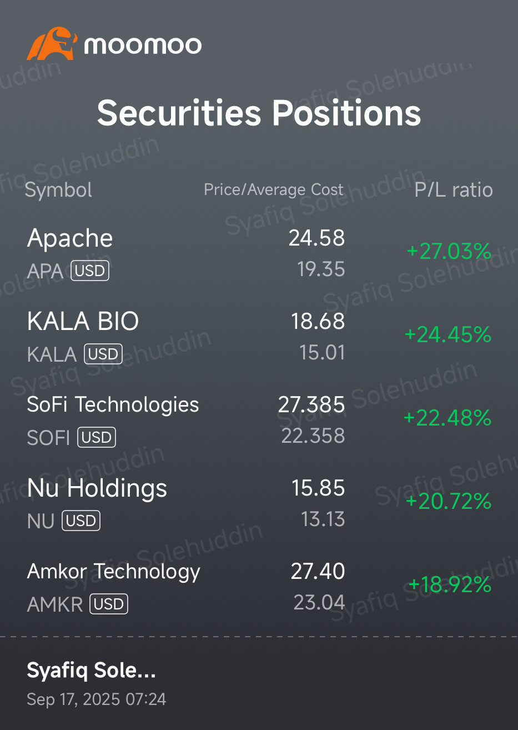Open the Amkor Technology position
518x730 pixels.
259,586
